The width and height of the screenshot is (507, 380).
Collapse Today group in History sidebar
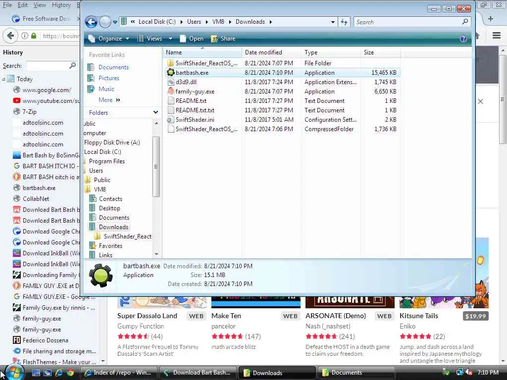click(3, 79)
